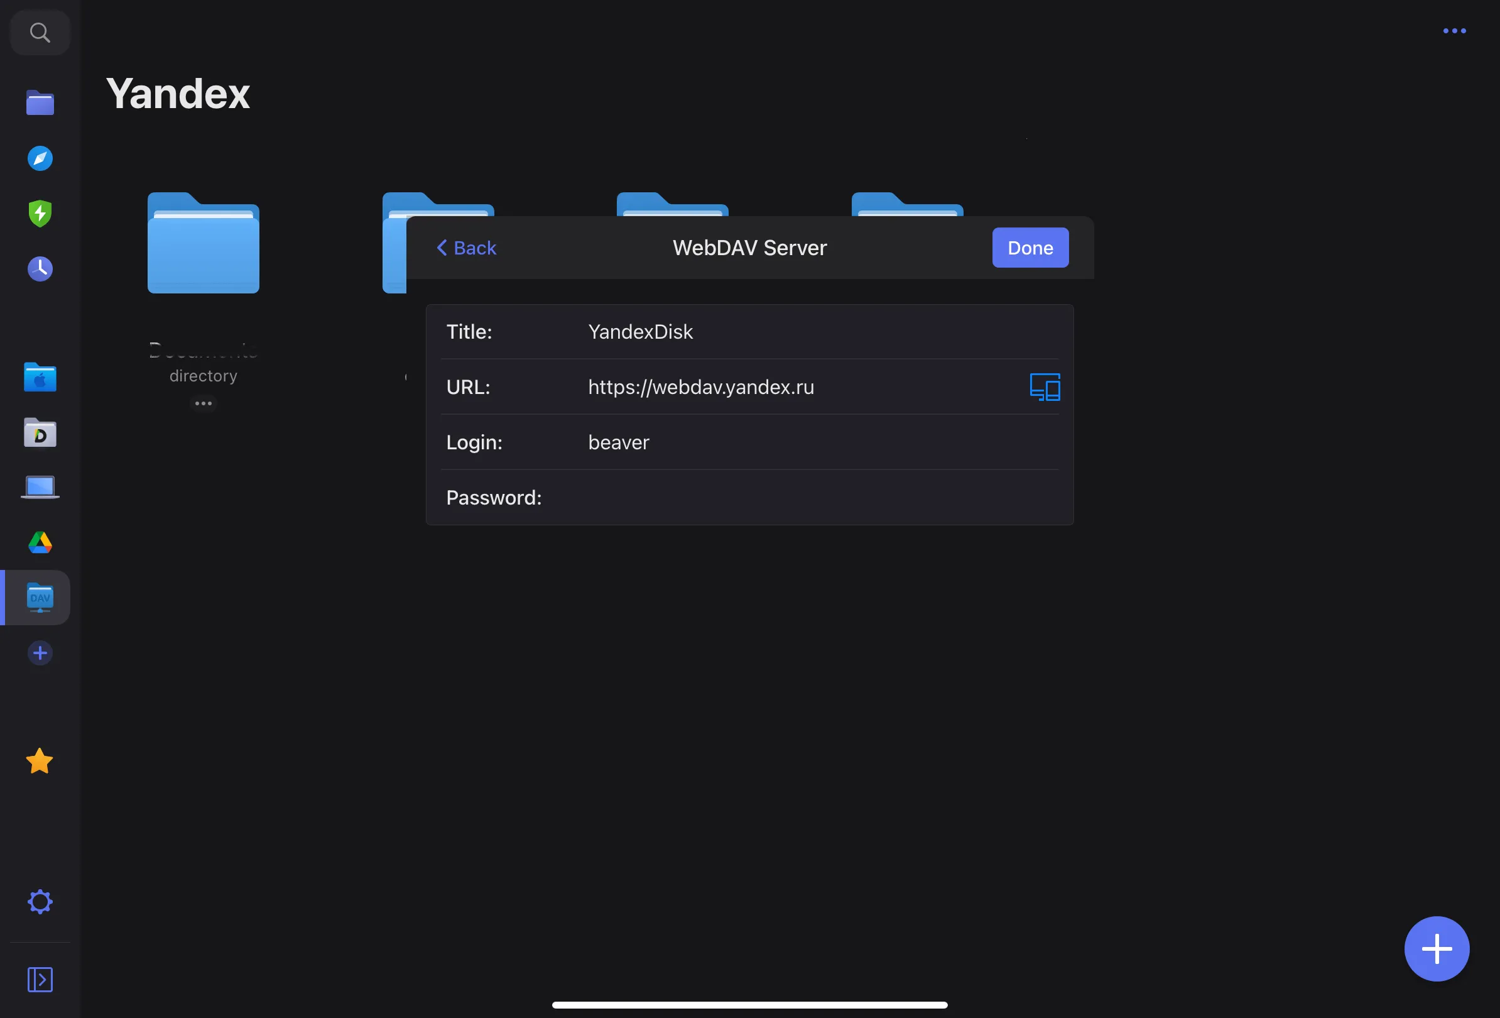Open the search icon in sidebar
This screenshot has width=1500, height=1018.
pyautogui.click(x=40, y=32)
